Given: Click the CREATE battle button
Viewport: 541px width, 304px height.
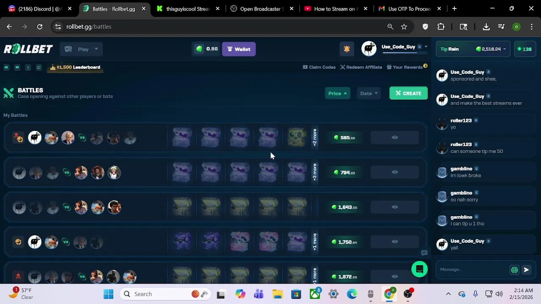Looking at the screenshot, I should coord(408,93).
